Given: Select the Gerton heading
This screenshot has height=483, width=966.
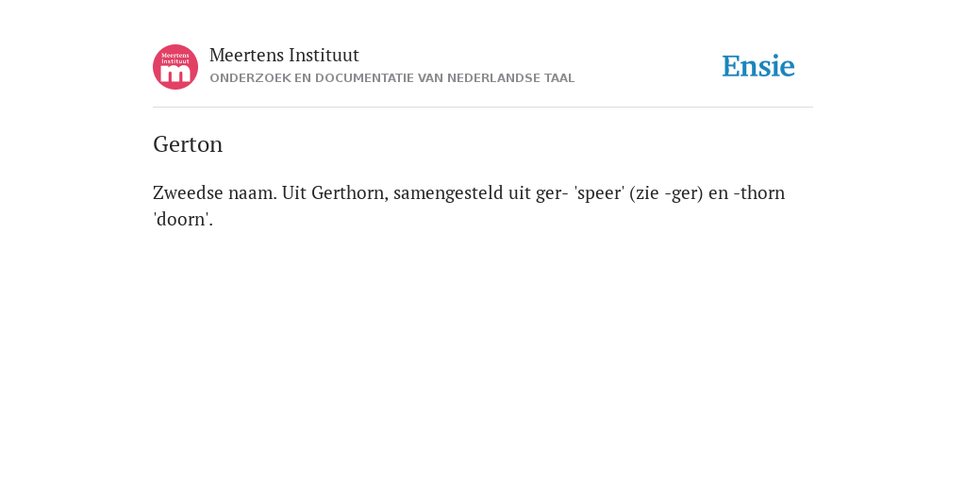Looking at the screenshot, I should tap(188, 144).
